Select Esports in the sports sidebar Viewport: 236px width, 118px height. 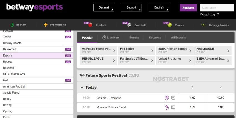coord(37,56)
